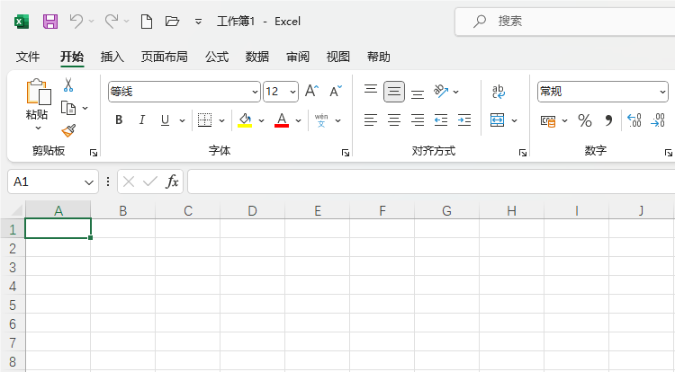Image resolution: width=675 pixels, height=372 pixels.
Task: Toggle align text right
Action: tap(418, 120)
